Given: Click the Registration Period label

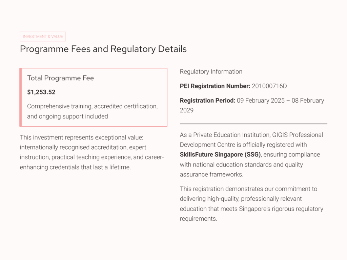Looking at the screenshot, I should coord(207,101).
